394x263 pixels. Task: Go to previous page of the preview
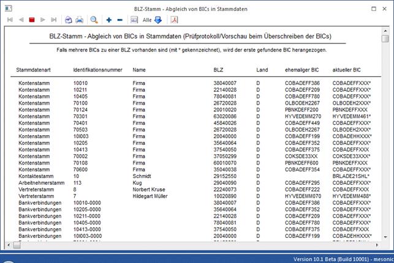(x=21, y=20)
